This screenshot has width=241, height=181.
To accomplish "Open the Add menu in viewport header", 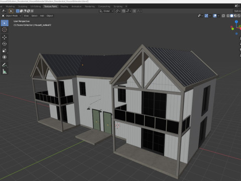I will (x=42, y=16).
